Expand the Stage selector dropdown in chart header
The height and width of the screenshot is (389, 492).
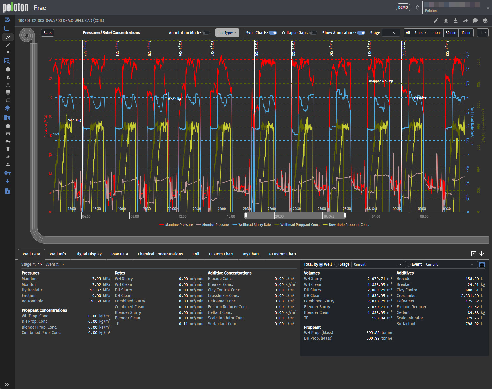pyautogui.click(x=391, y=33)
